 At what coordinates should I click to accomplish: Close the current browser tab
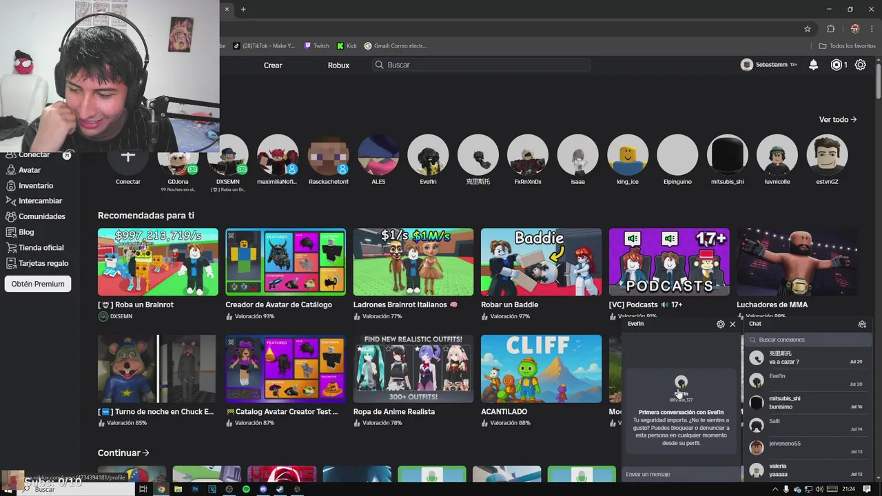[x=227, y=9]
